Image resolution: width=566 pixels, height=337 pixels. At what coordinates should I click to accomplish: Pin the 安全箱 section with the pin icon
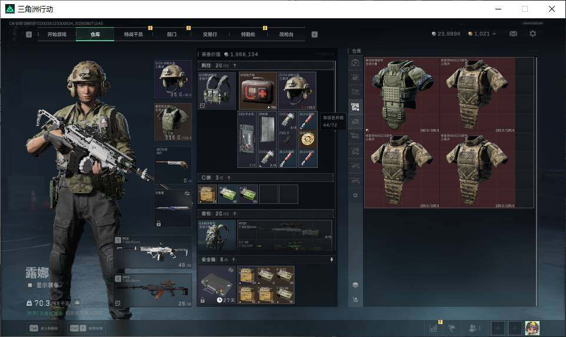[331, 260]
